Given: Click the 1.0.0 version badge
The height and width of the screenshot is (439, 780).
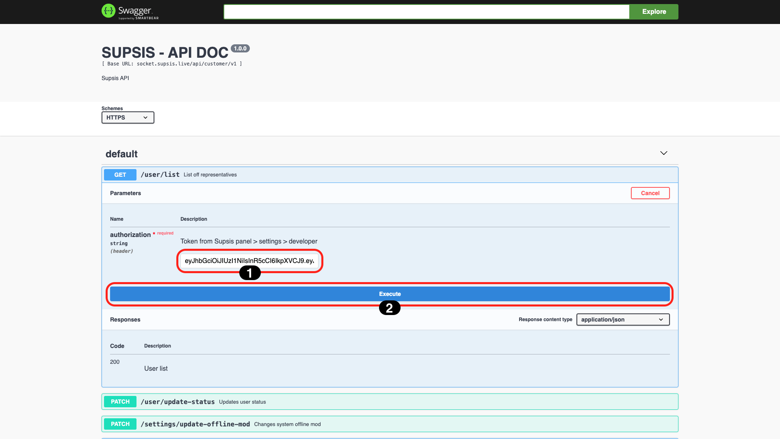Looking at the screenshot, I should [240, 48].
